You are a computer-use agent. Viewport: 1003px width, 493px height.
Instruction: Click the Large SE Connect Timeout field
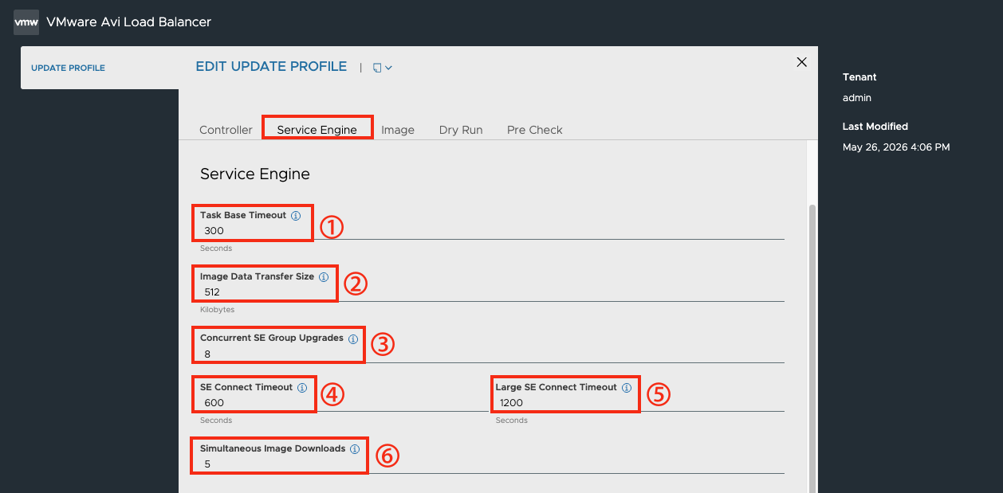tap(639, 403)
